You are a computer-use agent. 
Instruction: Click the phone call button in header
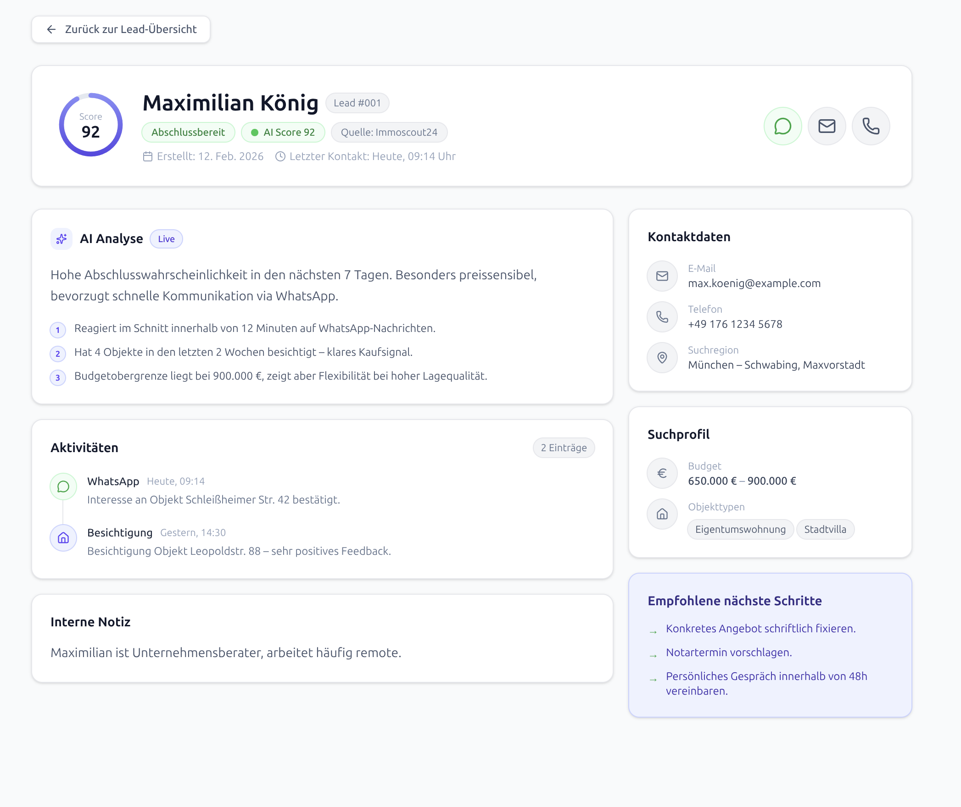(871, 126)
